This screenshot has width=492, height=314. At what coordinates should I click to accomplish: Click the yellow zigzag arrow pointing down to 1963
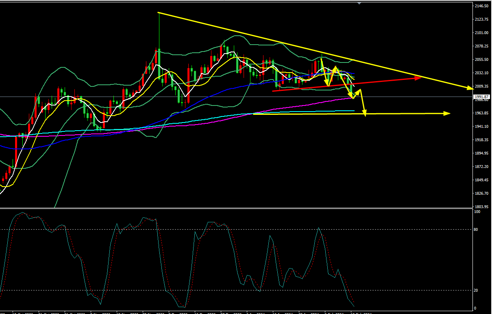pyautogui.click(x=365, y=113)
